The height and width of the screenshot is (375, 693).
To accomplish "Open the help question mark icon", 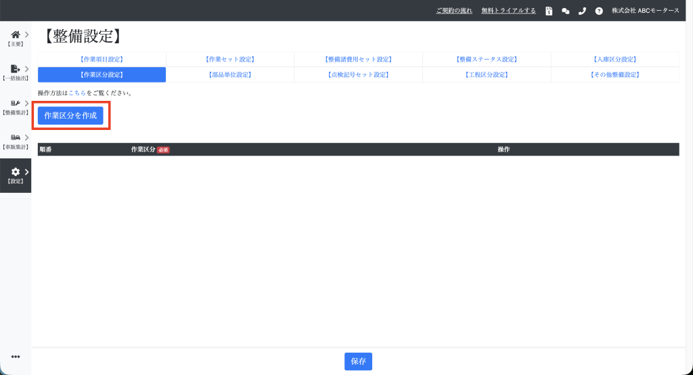I will point(599,11).
